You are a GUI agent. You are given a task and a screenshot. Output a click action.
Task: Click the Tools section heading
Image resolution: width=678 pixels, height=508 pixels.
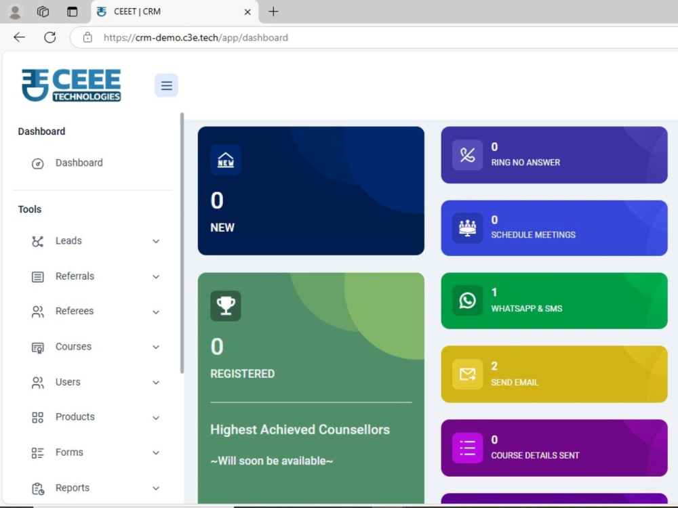[x=30, y=209]
